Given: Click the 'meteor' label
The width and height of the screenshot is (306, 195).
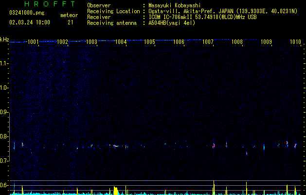Looking at the screenshot, I should coord(69,15).
